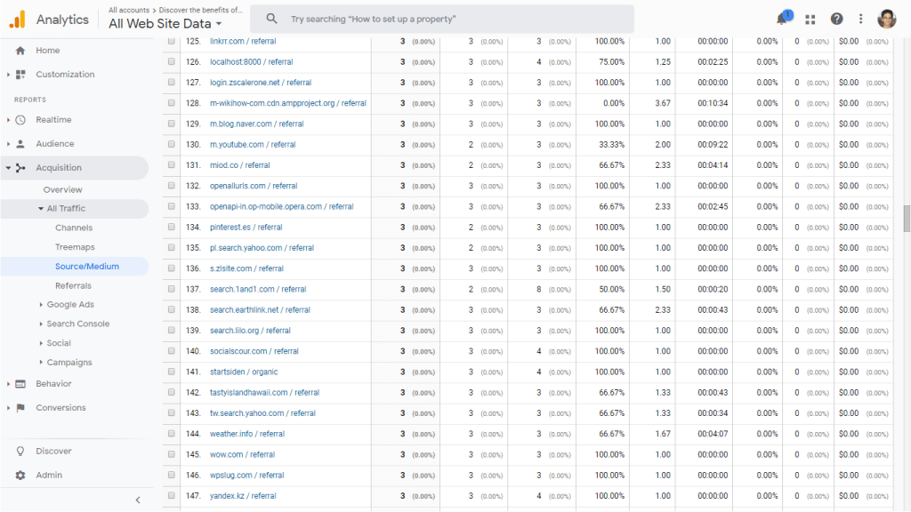Screen dimensions: 911x512
Task: Click the search box "How to set up a property"
Action: click(x=442, y=20)
